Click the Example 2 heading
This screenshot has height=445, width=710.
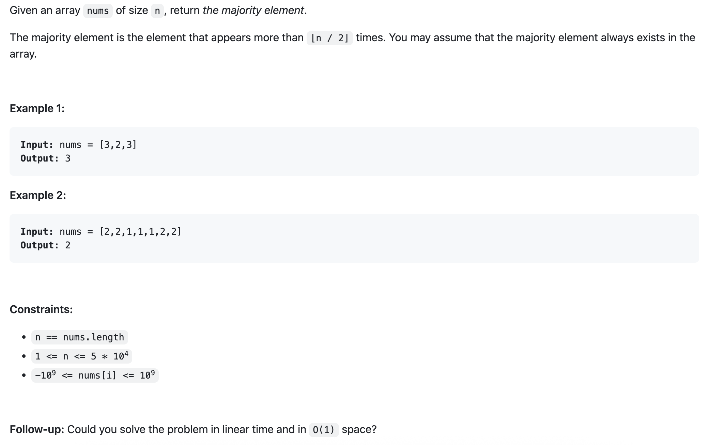[38, 195]
